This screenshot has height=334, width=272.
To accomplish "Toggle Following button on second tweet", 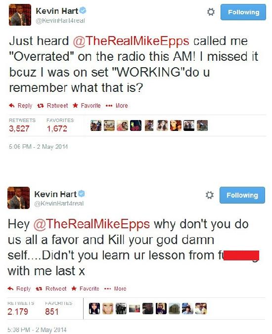I will pyautogui.click(x=242, y=195).
